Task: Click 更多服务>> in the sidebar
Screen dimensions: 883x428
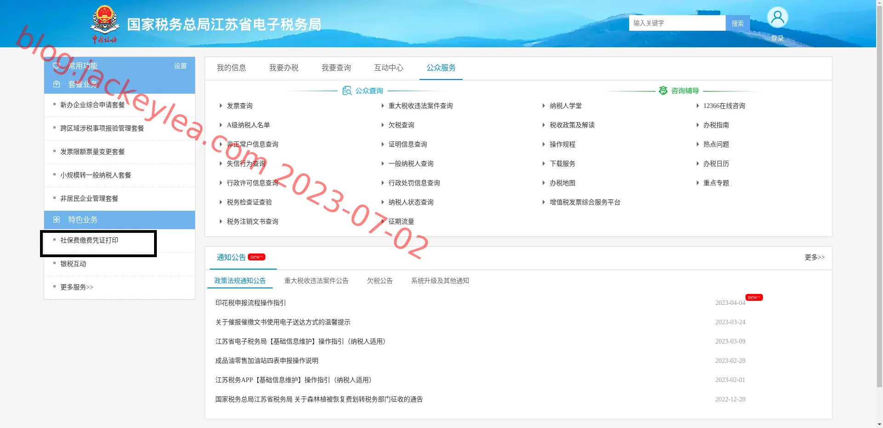Action: tap(77, 287)
